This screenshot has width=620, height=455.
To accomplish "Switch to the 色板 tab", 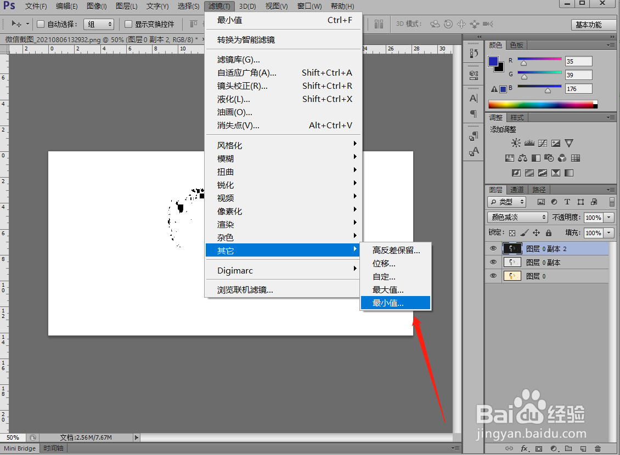I will pos(516,45).
